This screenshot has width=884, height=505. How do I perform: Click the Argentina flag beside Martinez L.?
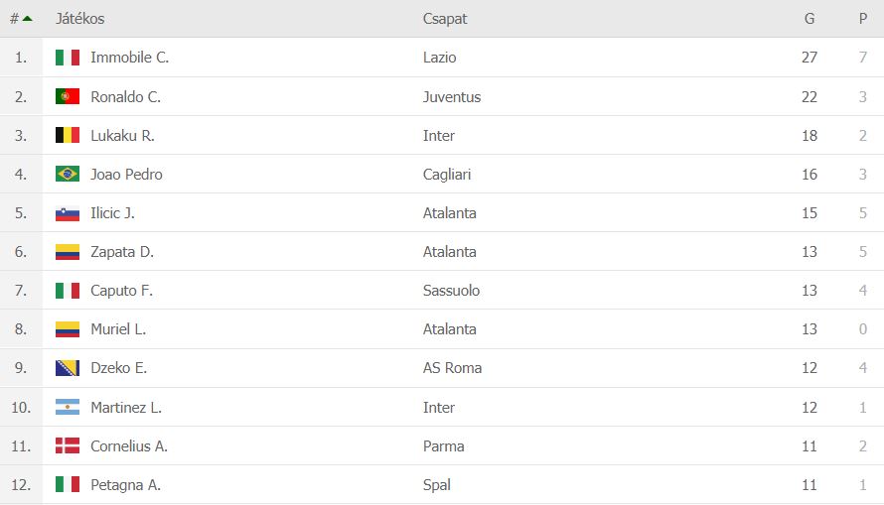pyautogui.click(x=68, y=407)
